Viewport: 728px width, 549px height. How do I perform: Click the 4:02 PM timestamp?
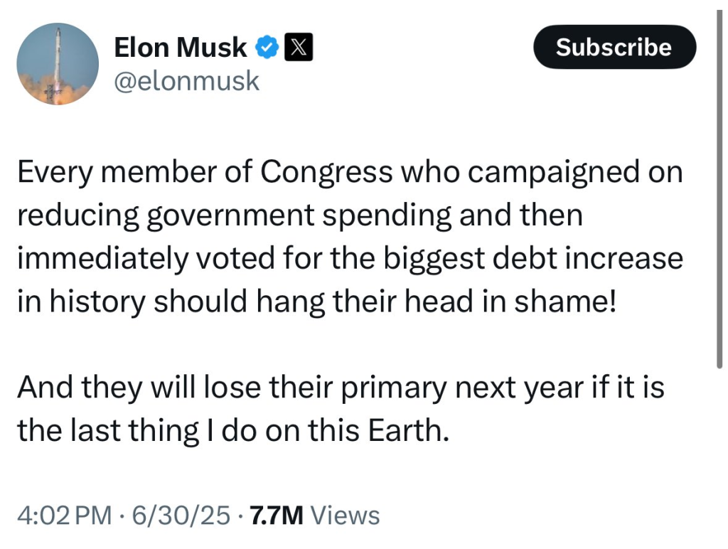click(x=64, y=516)
